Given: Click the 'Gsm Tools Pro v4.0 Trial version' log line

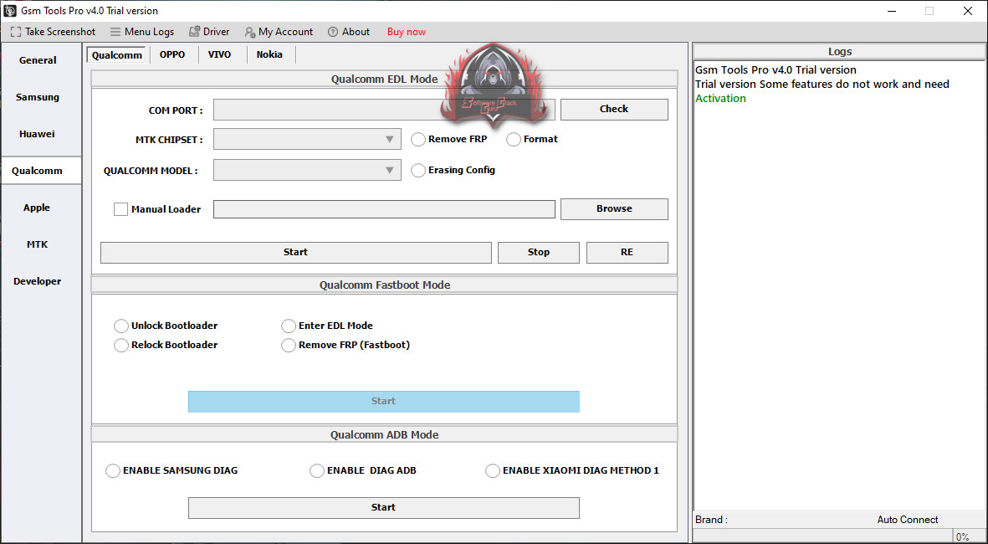Looking at the screenshot, I should (x=776, y=70).
